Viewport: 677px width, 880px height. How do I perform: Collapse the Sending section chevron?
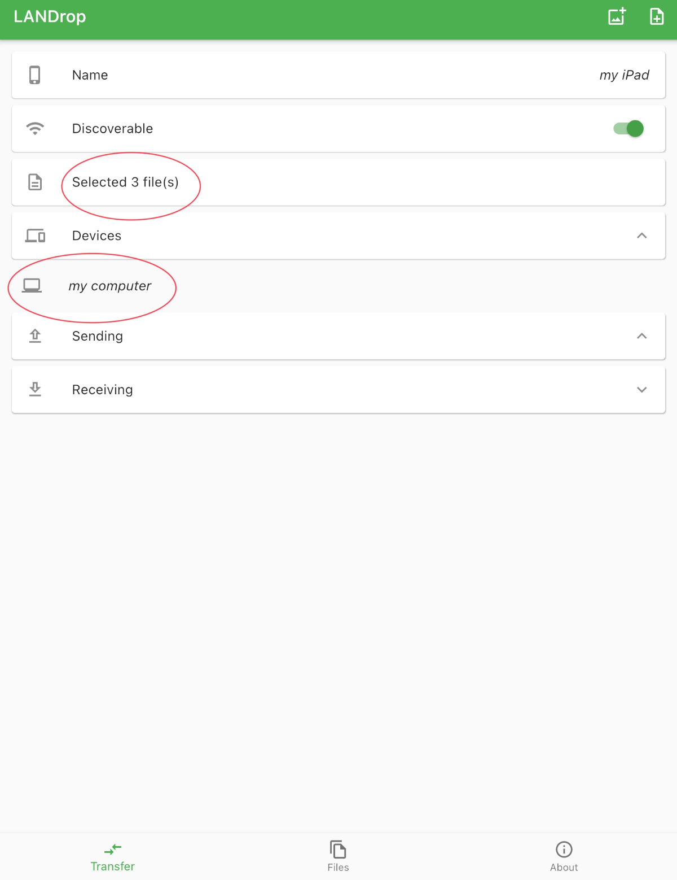click(x=641, y=336)
